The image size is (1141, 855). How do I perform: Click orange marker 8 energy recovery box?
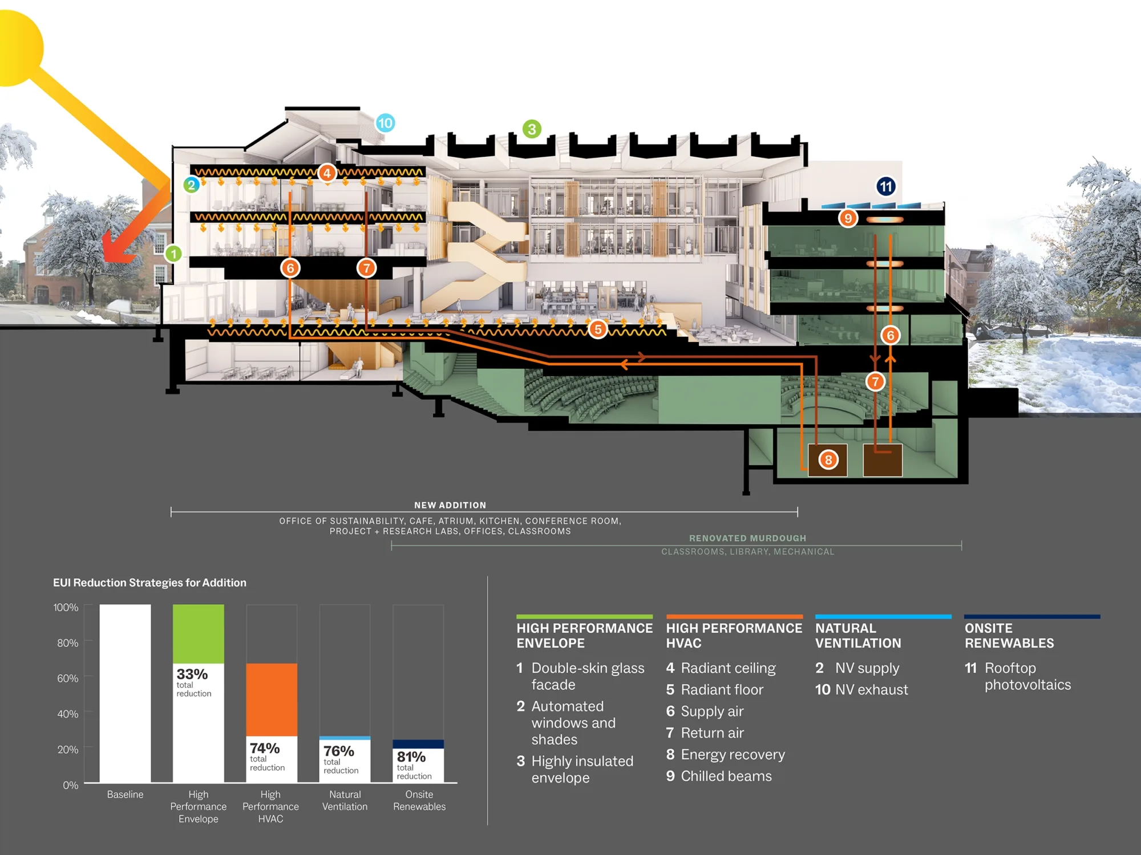coord(828,460)
